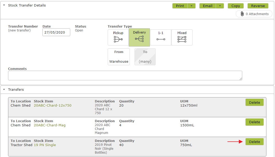Viewport: 275px width, 157px height.
Task: Click the quantity value 4
Action: pos(120,125)
